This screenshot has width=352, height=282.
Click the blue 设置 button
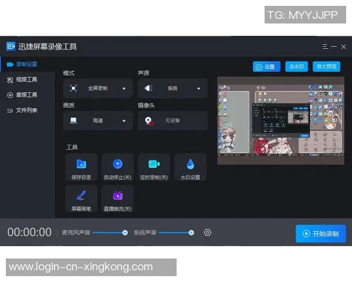pos(266,66)
